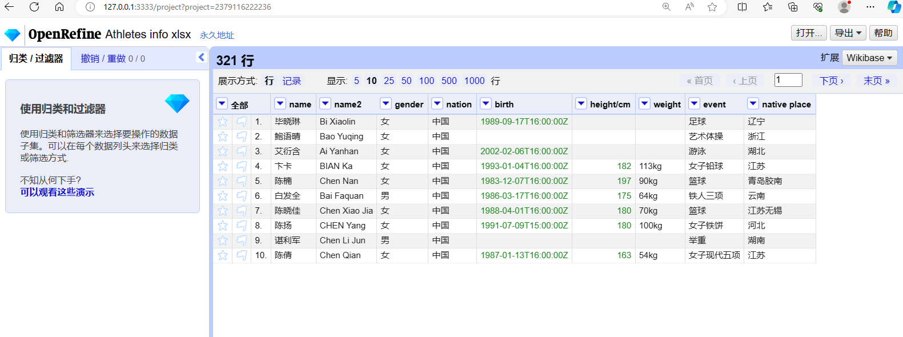Open the name2 column dropdown

(x=325, y=103)
